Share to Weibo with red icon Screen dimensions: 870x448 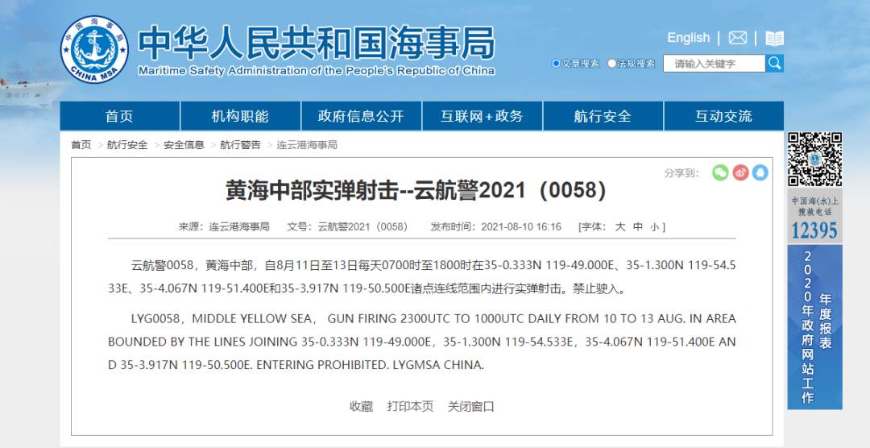pyautogui.click(x=740, y=172)
